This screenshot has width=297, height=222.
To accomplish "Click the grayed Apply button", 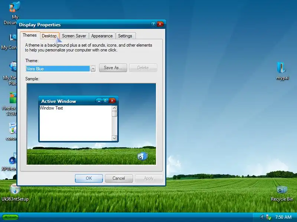I will click(149, 178).
